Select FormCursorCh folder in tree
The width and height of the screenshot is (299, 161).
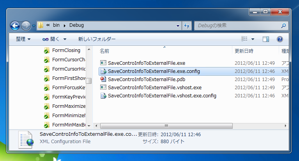69,60
